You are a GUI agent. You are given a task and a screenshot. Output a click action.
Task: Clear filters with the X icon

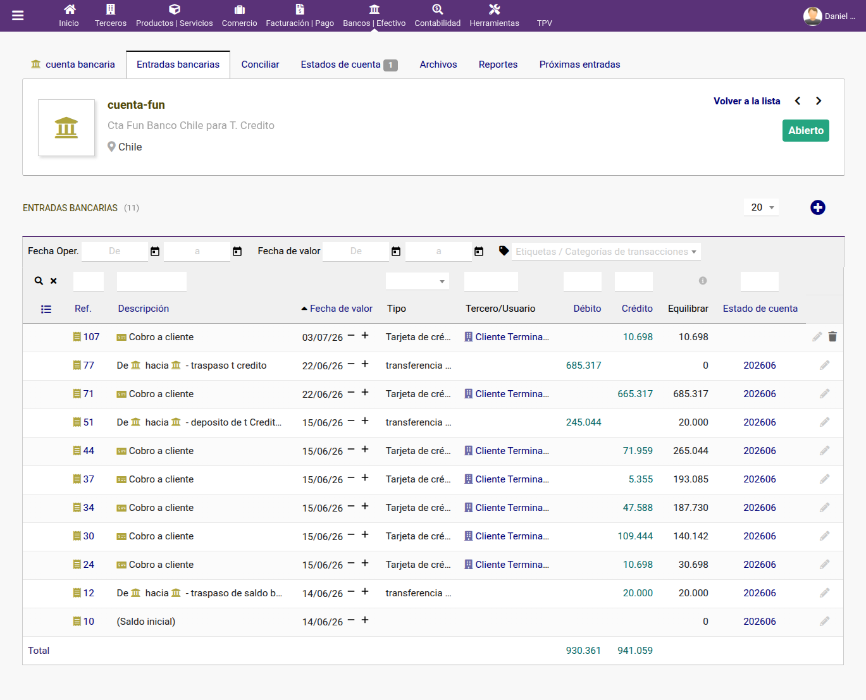[54, 281]
